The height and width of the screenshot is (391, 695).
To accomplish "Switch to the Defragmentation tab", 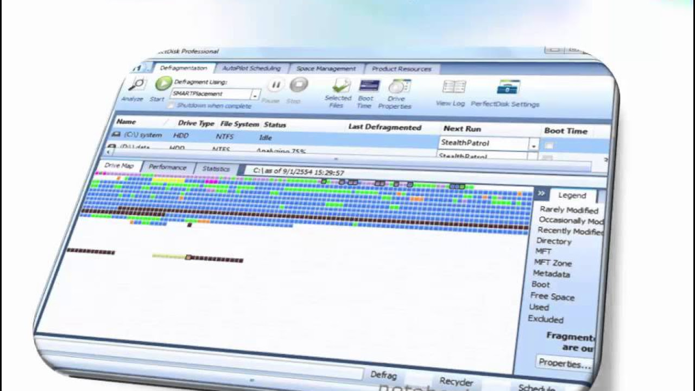I will pos(184,68).
